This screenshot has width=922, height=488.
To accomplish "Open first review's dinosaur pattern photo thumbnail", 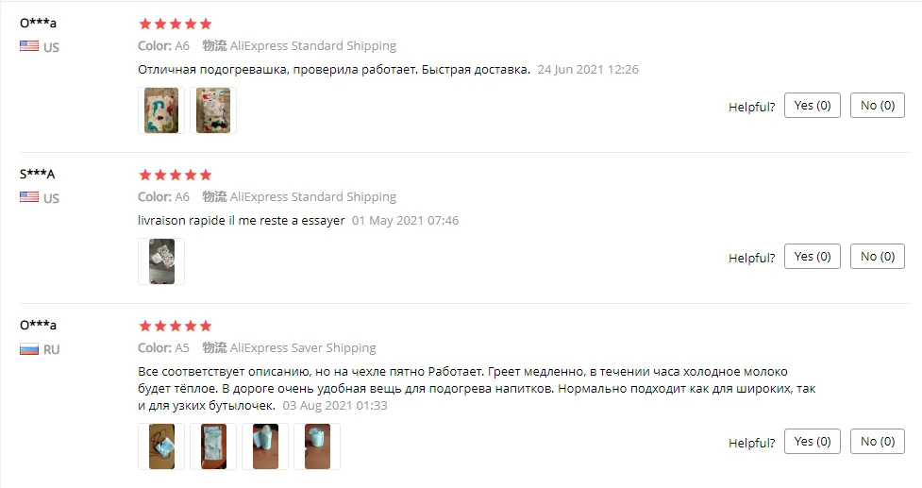I will [161, 110].
